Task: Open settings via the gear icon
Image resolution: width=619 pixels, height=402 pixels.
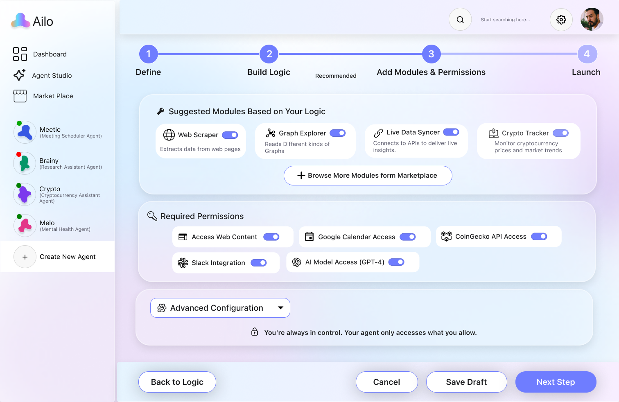Action: tap(561, 20)
